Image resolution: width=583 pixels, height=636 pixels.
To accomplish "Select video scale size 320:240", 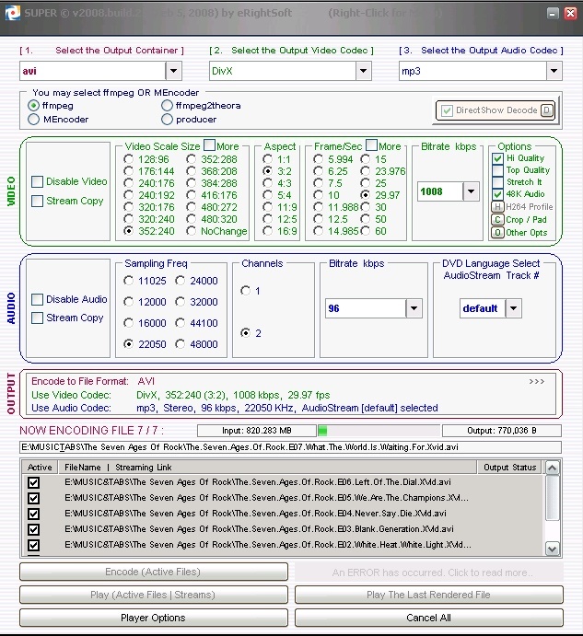I will [128, 219].
